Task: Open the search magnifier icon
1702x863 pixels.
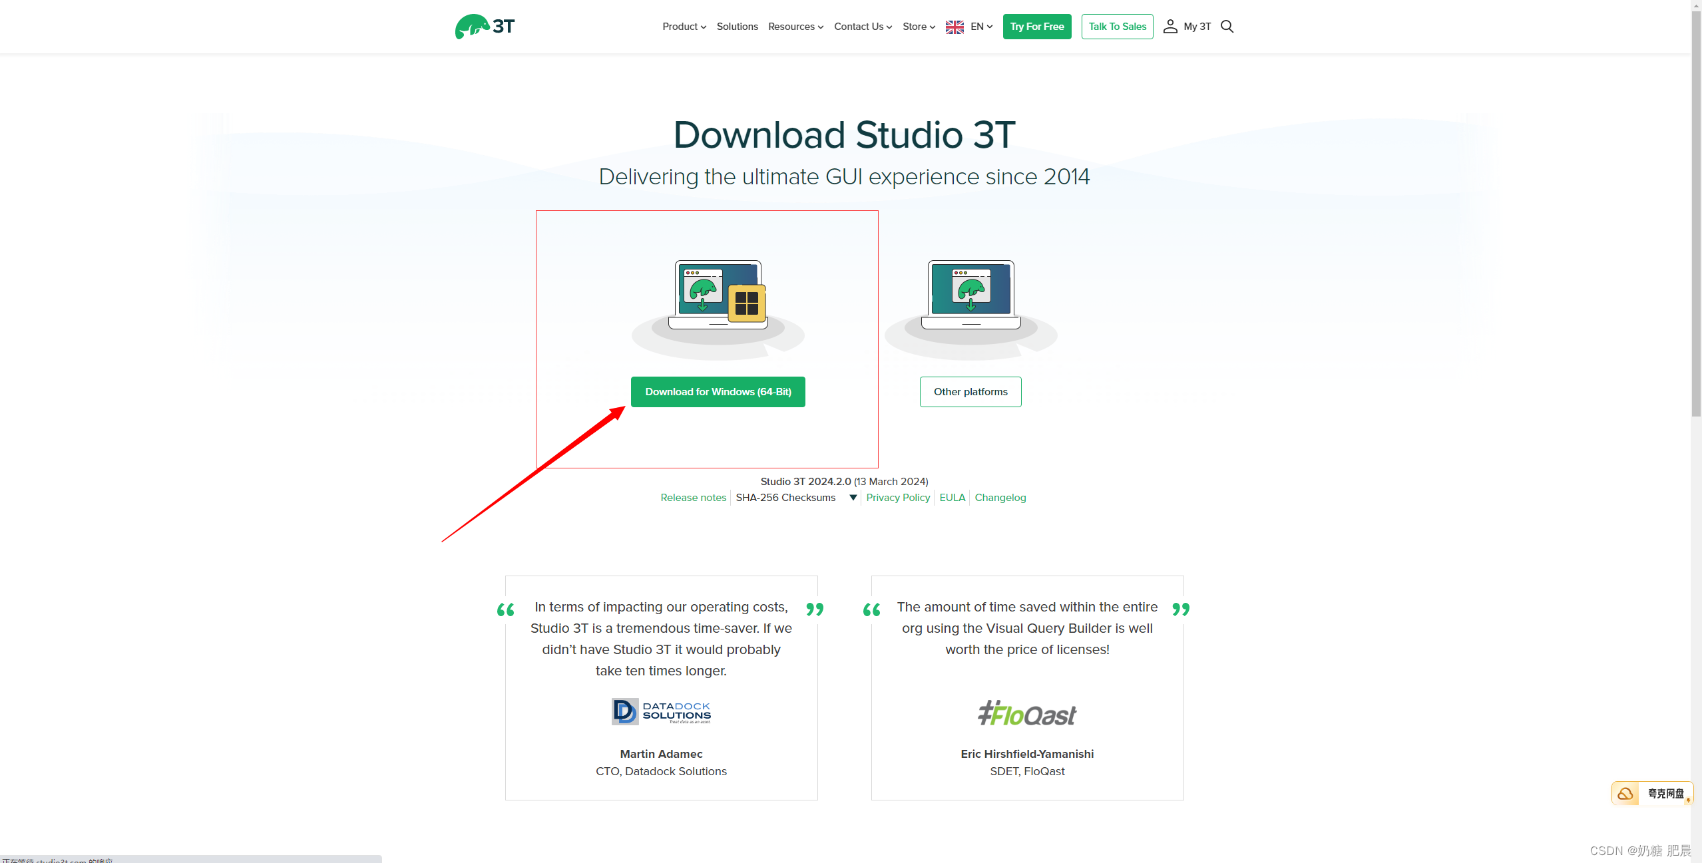Action: [1227, 27]
